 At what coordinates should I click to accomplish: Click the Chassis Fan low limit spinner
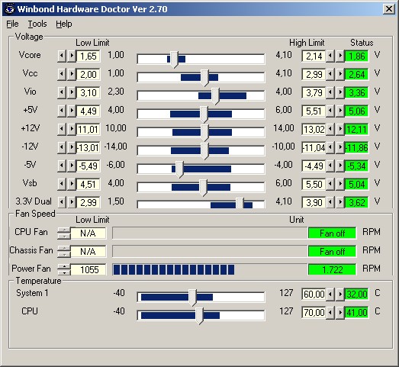pos(64,252)
